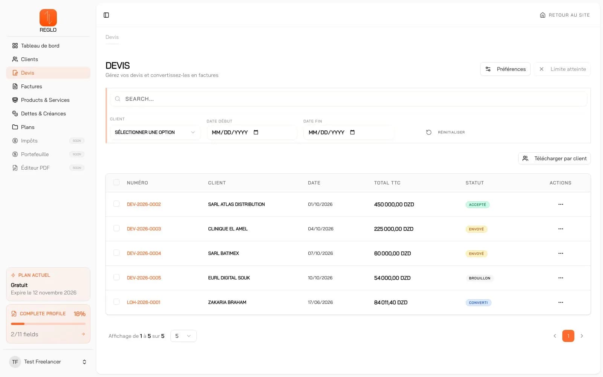The width and height of the screenshot is (603, 377).
Task: Open Tableau de bord menu
Action: (48, 46)
